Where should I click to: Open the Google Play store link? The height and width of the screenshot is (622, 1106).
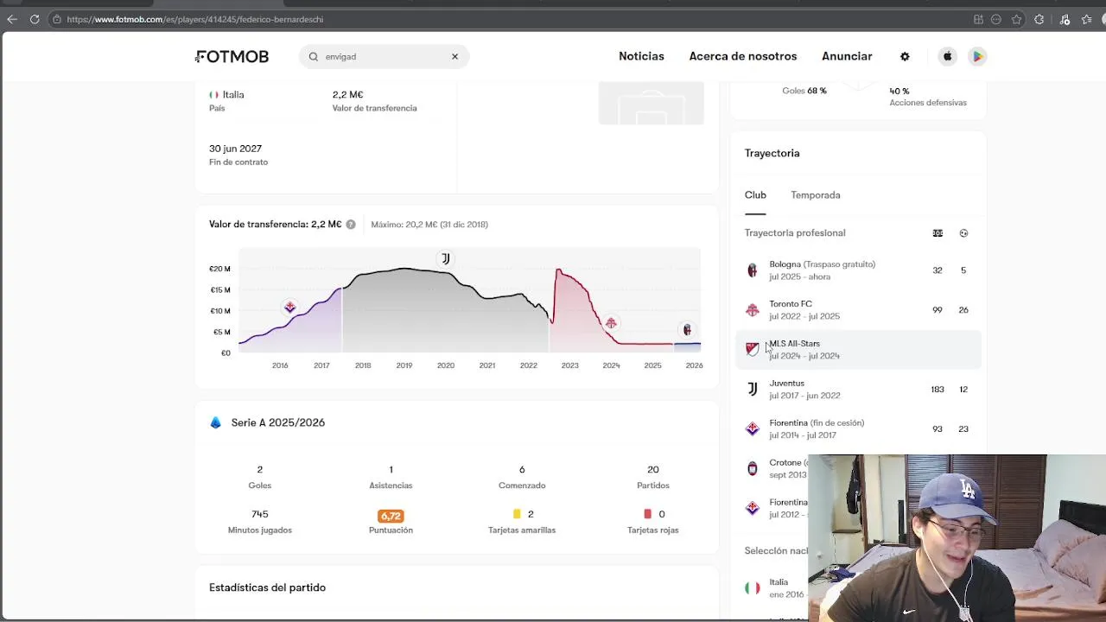977,56
